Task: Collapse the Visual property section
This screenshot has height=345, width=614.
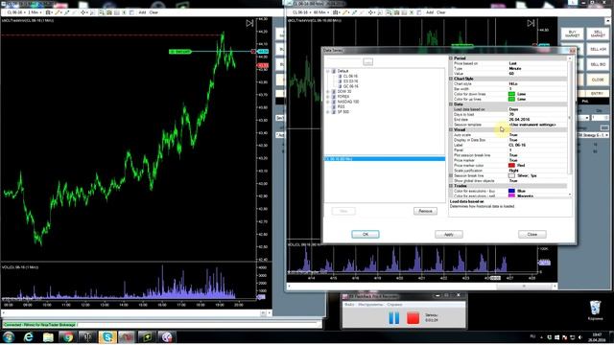Action: pyautogui.click(x=451, y=130)
